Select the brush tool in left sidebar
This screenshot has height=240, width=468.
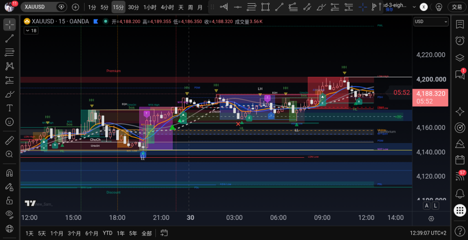(x=10, y=94)
